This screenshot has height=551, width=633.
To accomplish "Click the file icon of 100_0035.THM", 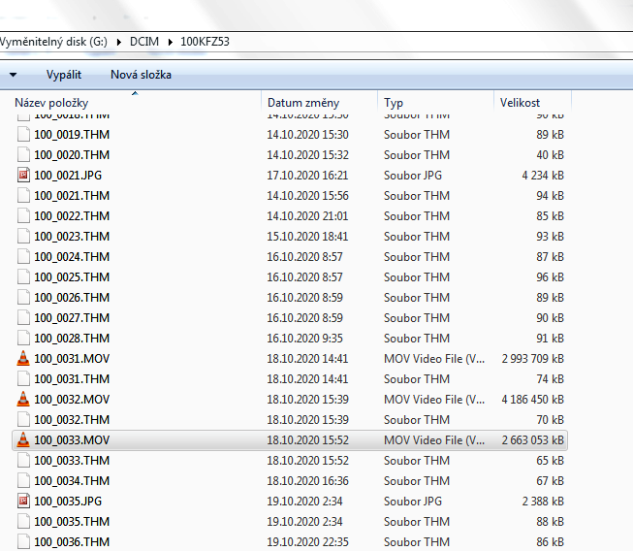I will 23,522.
